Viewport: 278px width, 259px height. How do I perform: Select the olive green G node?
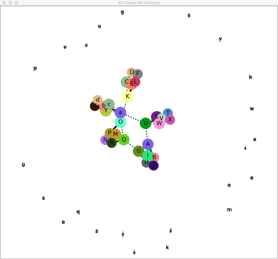pyautogui.click(x=138, y=151)
